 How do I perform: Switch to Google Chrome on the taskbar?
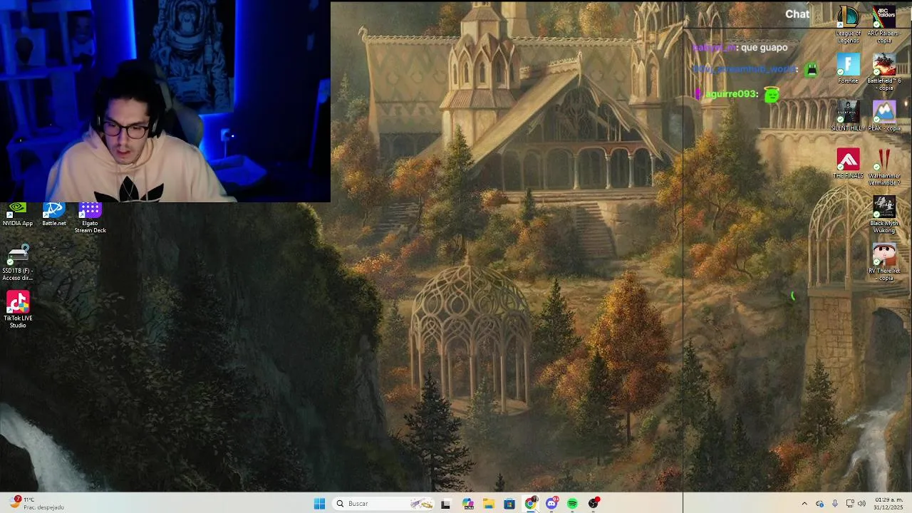(530, 504)
